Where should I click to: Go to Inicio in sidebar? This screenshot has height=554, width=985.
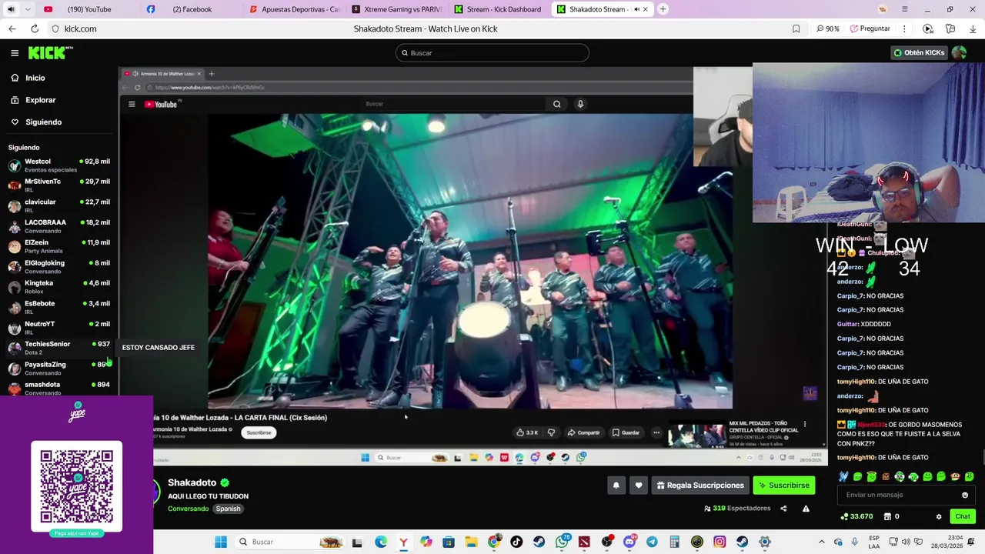pyautogui.click(x=35, y=78)
